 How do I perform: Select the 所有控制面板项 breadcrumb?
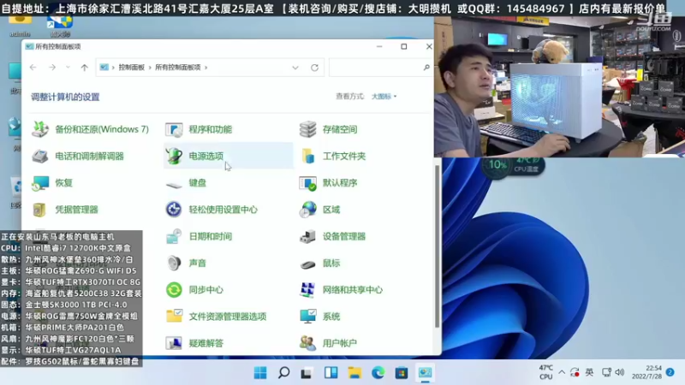pyautogui.click(x=178, y=68)
